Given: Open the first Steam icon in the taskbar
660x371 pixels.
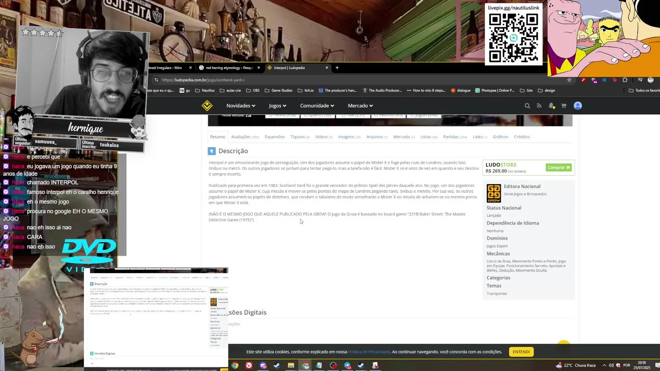Looking at the screenshot, I should click(x=277, y=366).
